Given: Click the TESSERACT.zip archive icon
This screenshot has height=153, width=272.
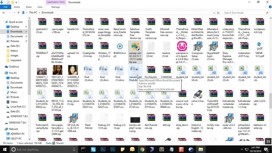Looking at the screenshot, I should (42, 46).
